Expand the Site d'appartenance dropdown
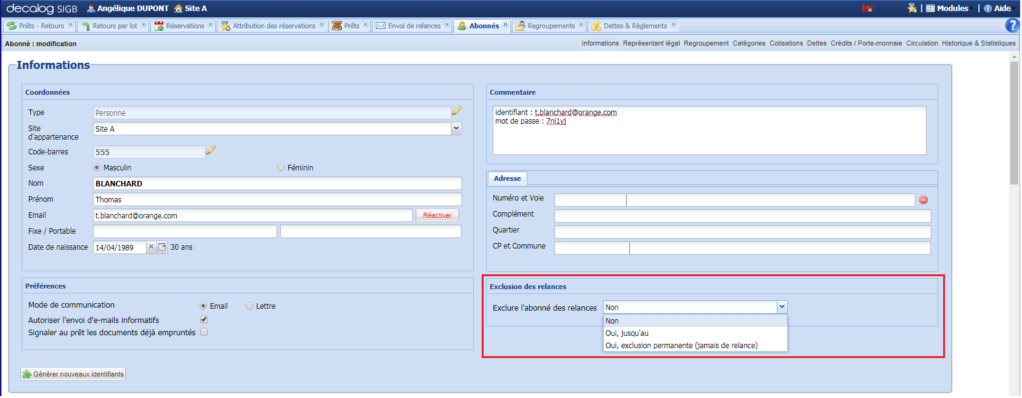Screen dimensions: 1022x398 (x=456, y=129)
